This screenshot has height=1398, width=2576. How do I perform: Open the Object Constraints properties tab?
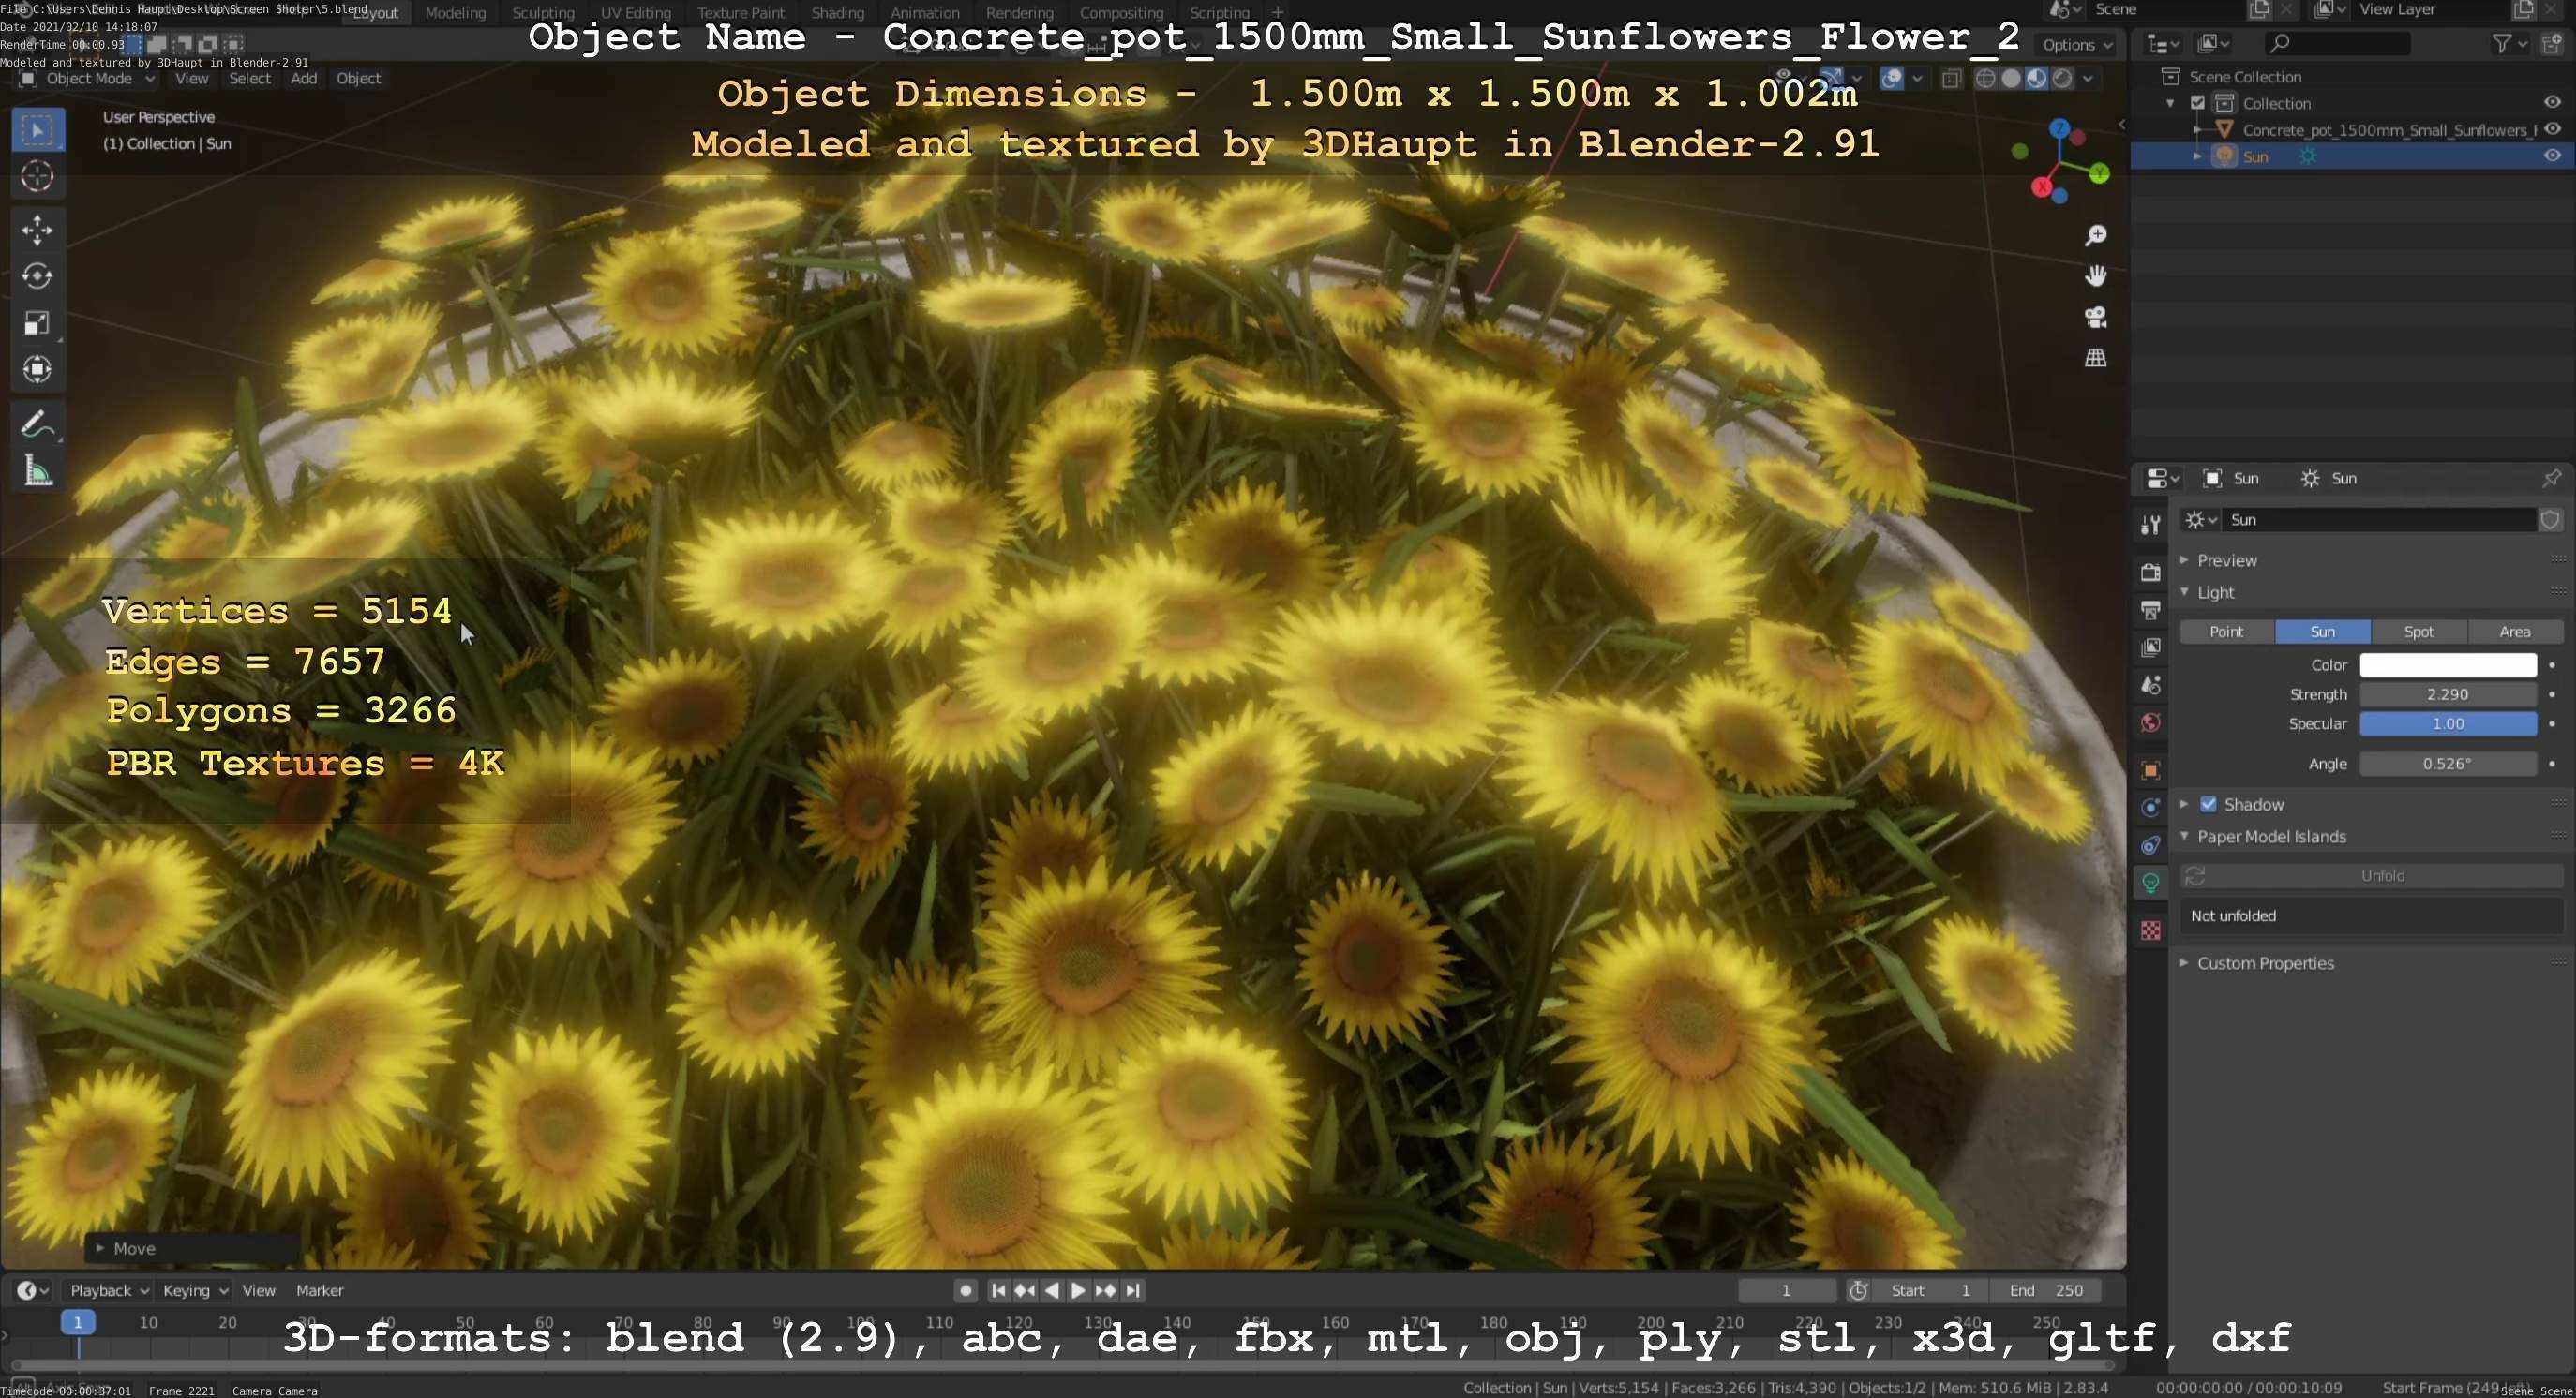coord(2150,845)
